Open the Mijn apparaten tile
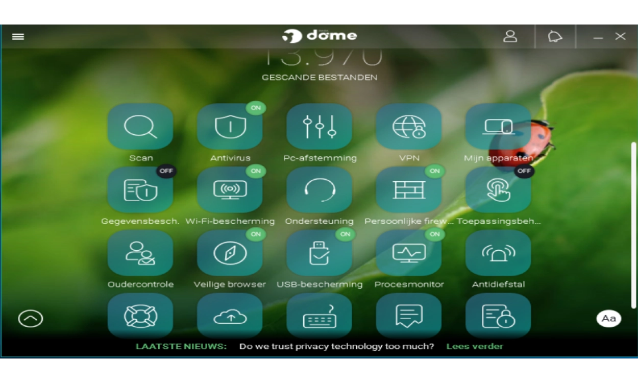 (498, 127)
